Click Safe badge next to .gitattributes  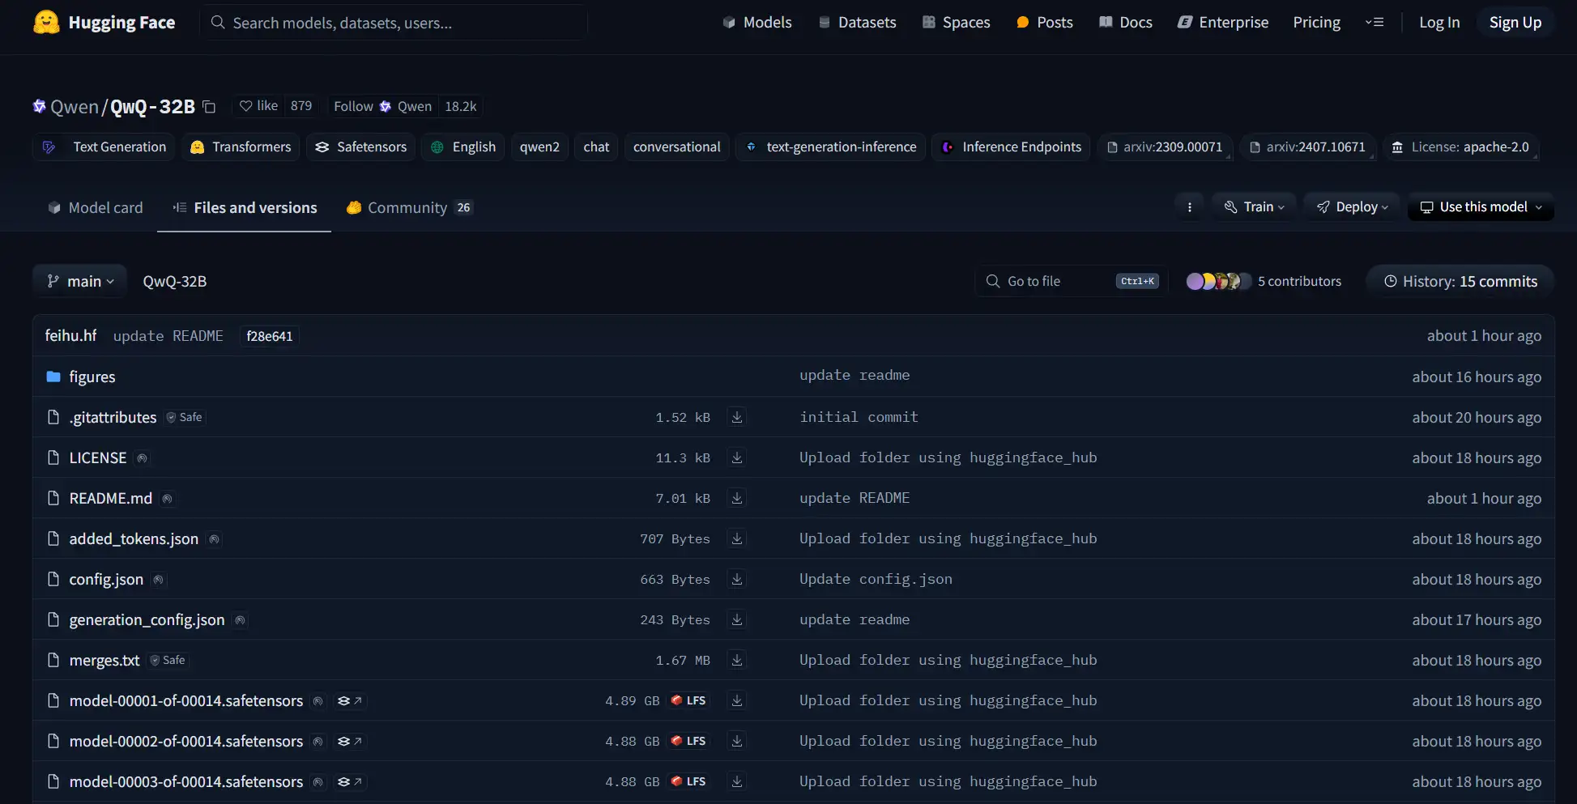click(x=184, y=417)
